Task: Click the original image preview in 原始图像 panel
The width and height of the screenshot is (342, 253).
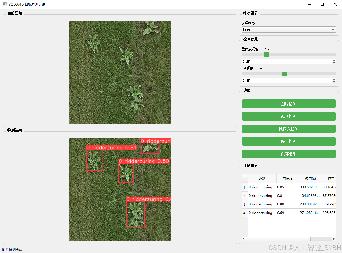Action: [x=120, y=73]
